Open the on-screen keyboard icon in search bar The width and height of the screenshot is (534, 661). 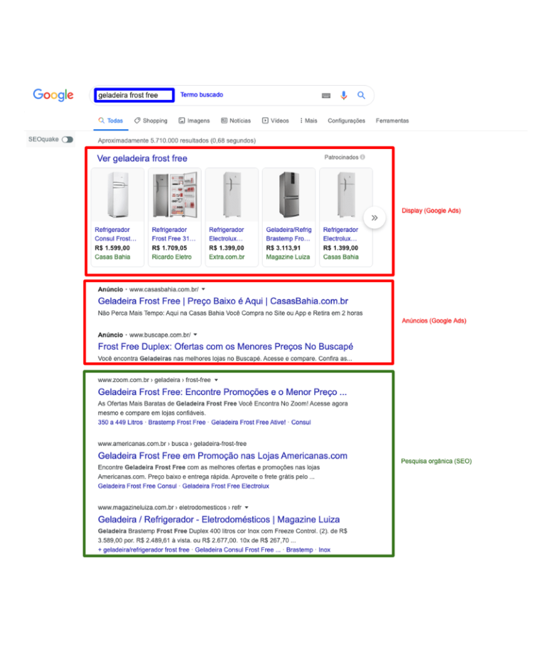[x=326, y=96]
